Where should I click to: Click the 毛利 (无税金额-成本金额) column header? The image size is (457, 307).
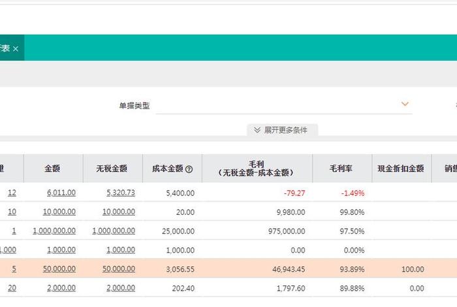257,169
